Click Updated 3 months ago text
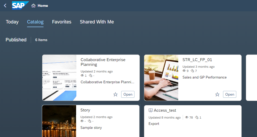257x137 pixels. coord(198,67)
